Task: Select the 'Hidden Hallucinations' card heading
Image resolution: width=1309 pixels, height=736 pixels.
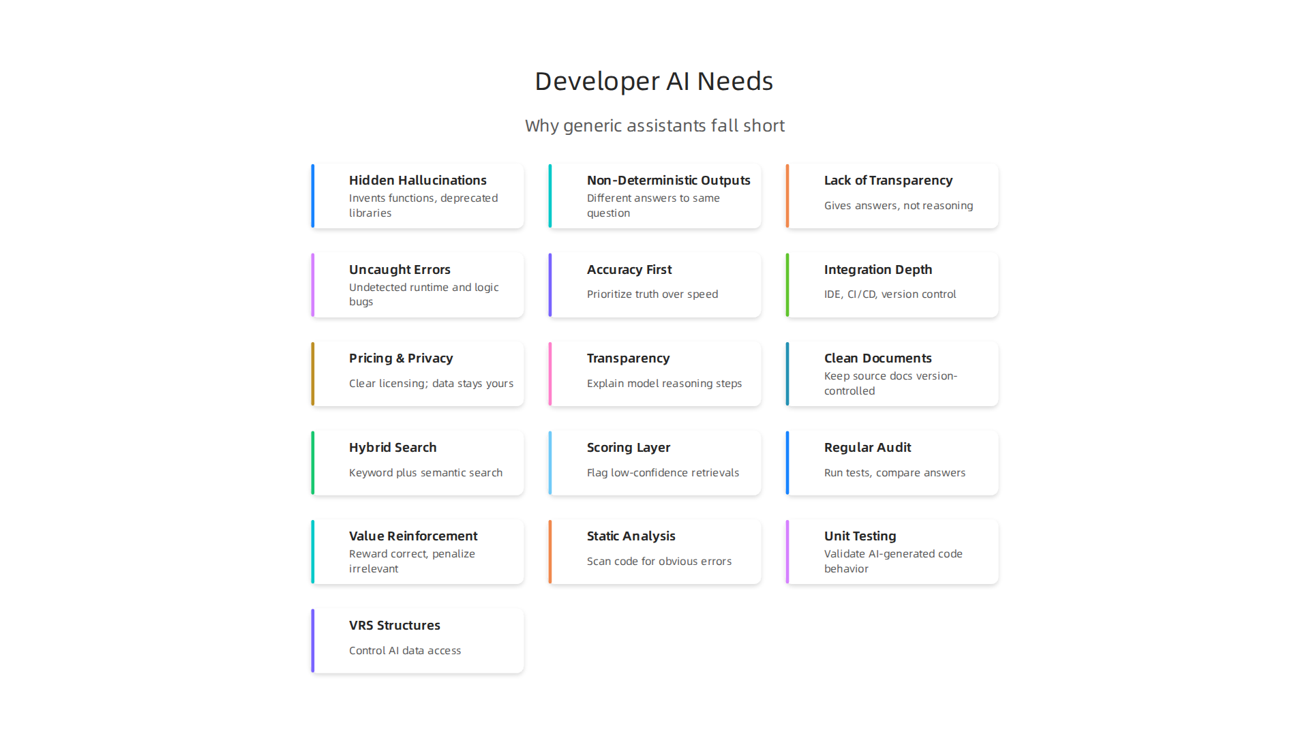Action: (x=418, y=180)
